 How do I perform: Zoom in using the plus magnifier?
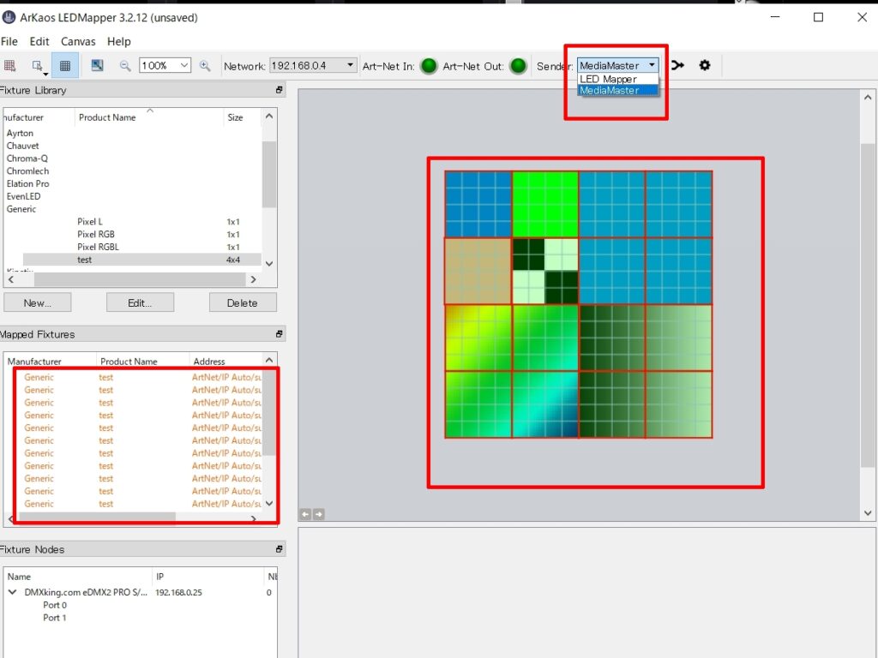(205, 65)
